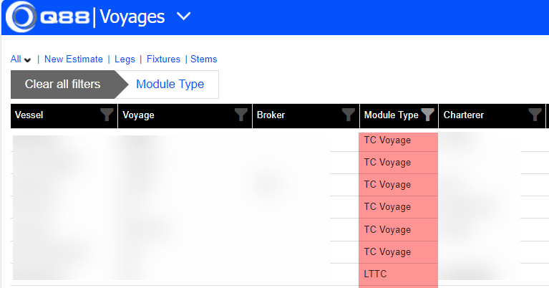Open the Charterer column filter
Screen dimensions: 549x288
tap(535, 115)
